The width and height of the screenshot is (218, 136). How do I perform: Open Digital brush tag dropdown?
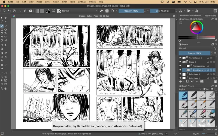coord(190,89)
